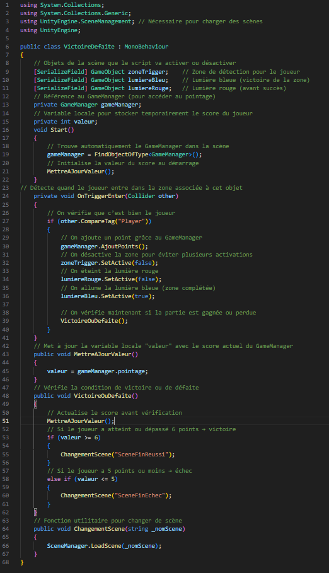The width and height of the screenshot is (329, 573).
Task: Click line number 51 in the gutter
Action: click(6, 421)
